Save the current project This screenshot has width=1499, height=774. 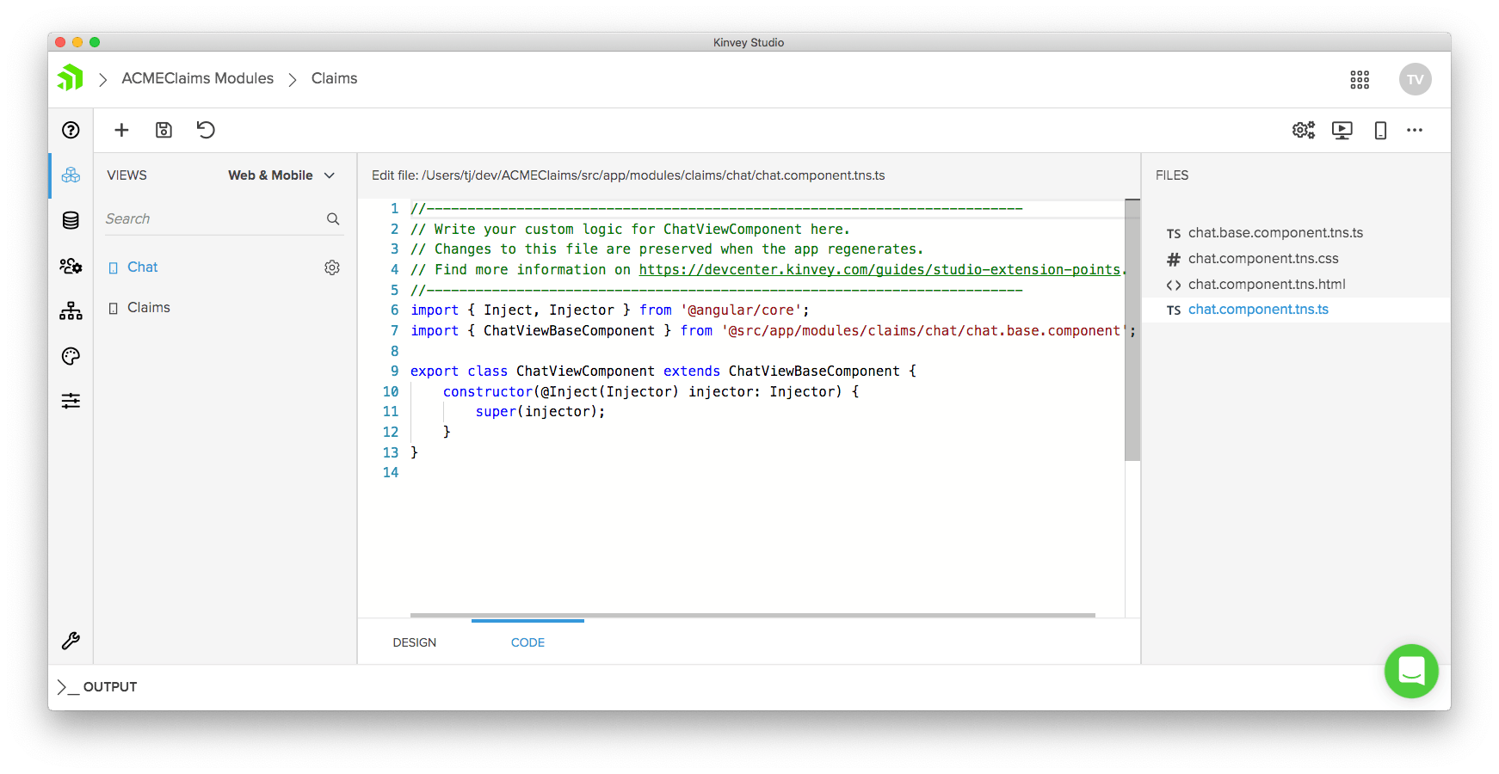click(163, 130)
